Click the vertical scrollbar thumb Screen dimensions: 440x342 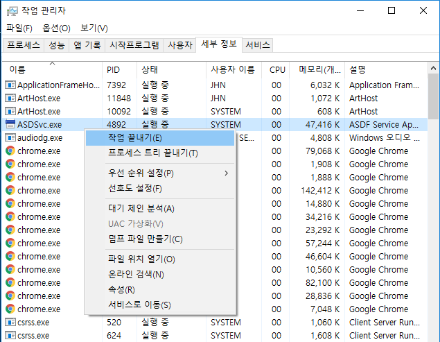tap(433, 96)
